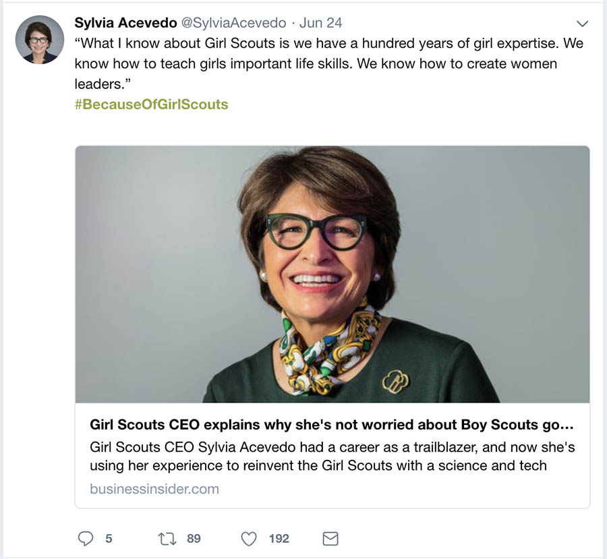Click the retweet arrows icon
This screenshot has height=559, width=607.
[166, 538]
